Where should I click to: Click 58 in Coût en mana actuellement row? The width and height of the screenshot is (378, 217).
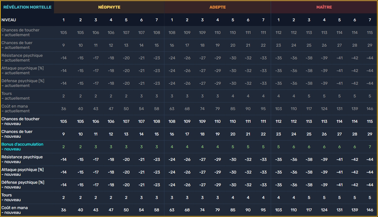pos(157,109)
